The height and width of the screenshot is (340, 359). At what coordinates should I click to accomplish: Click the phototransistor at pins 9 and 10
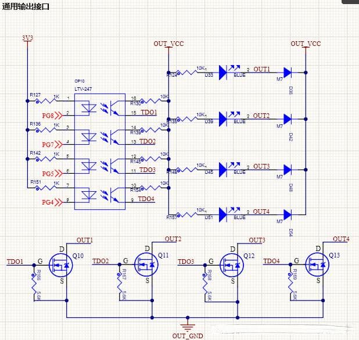[x=114, y=195]
